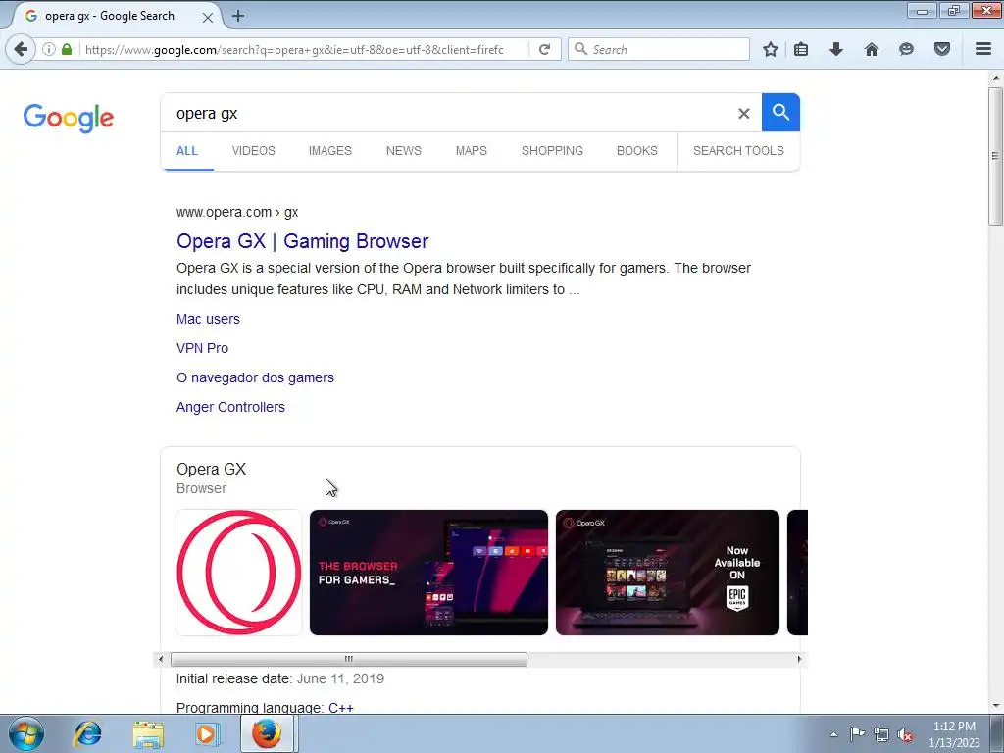The height and width of the screenshot is (753, 1004).
Task: Switch to the VIDEOS search tab
Action: [254, 150]
